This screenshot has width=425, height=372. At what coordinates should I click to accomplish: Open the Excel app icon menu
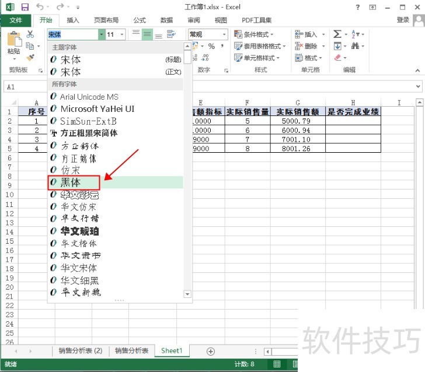(10, 7)
